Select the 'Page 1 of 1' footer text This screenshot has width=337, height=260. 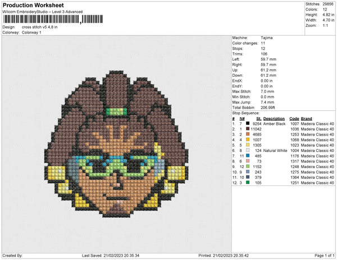pos(324,256)
